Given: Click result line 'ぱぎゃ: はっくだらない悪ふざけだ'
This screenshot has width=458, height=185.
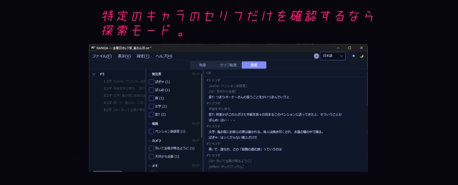Looking at the screenshot, I should pyautogui.click(x=233, y=138).
